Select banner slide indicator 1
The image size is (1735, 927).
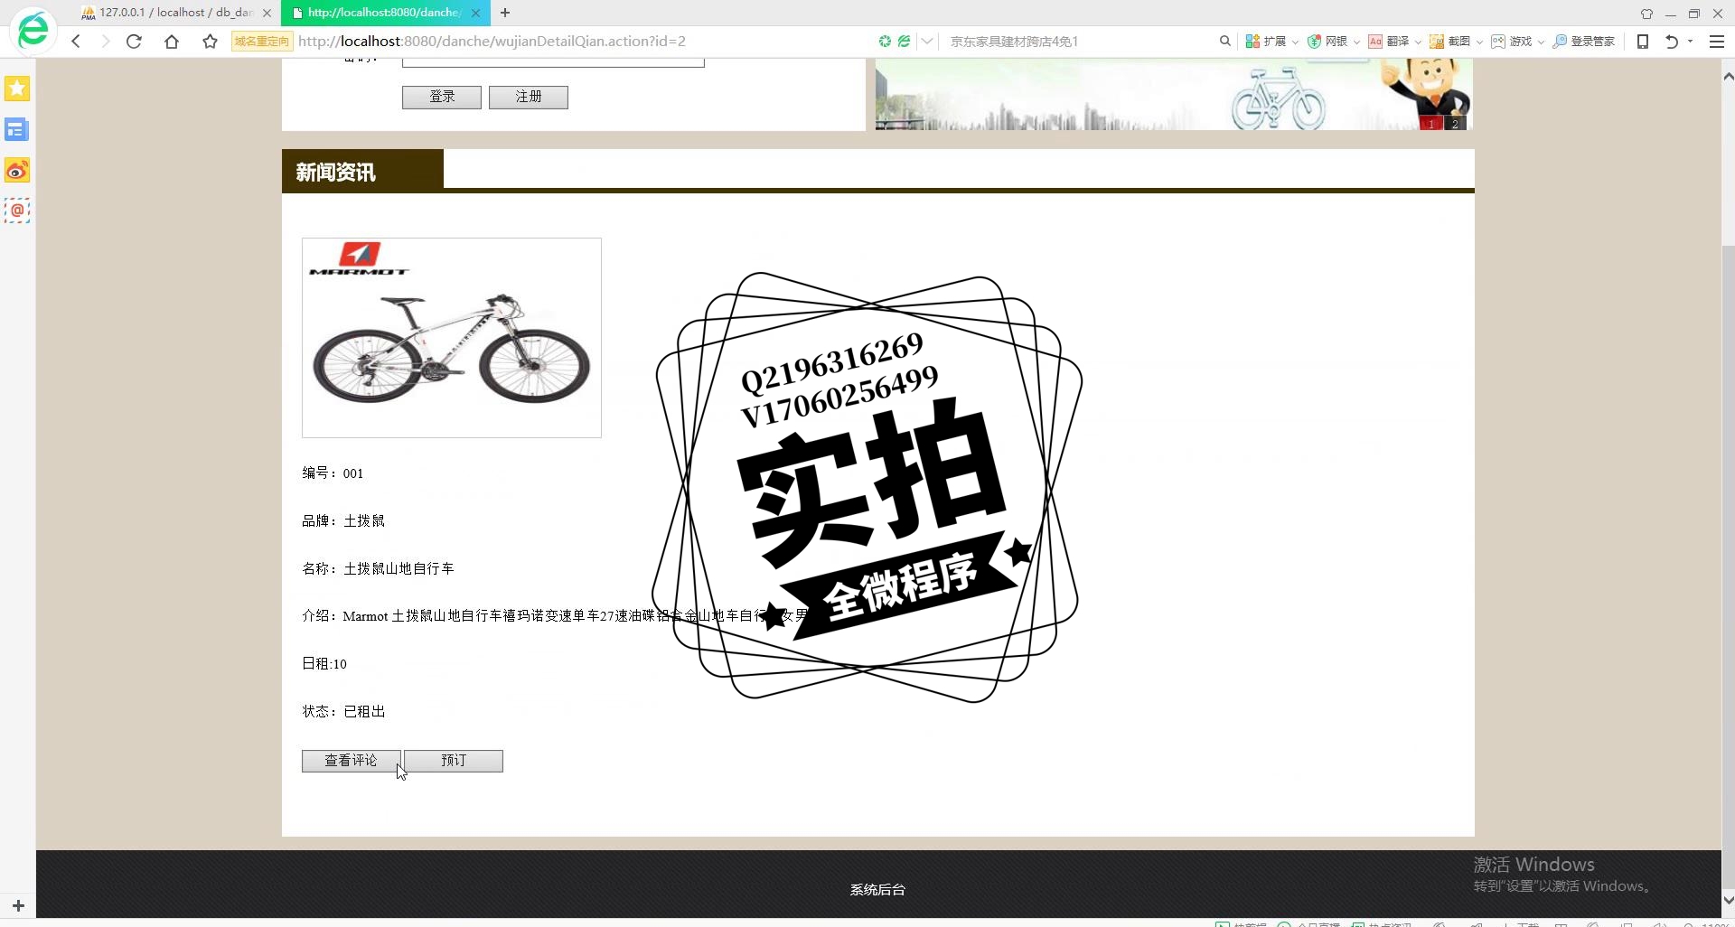(x=1431, y=124)
